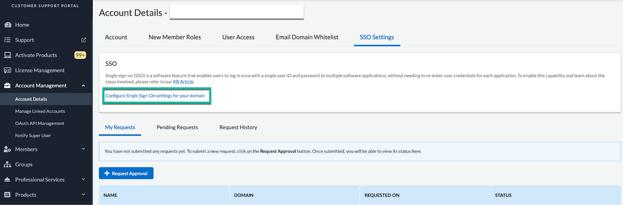
Task: Expand the Products section chevron
Action: pos(83,195)
